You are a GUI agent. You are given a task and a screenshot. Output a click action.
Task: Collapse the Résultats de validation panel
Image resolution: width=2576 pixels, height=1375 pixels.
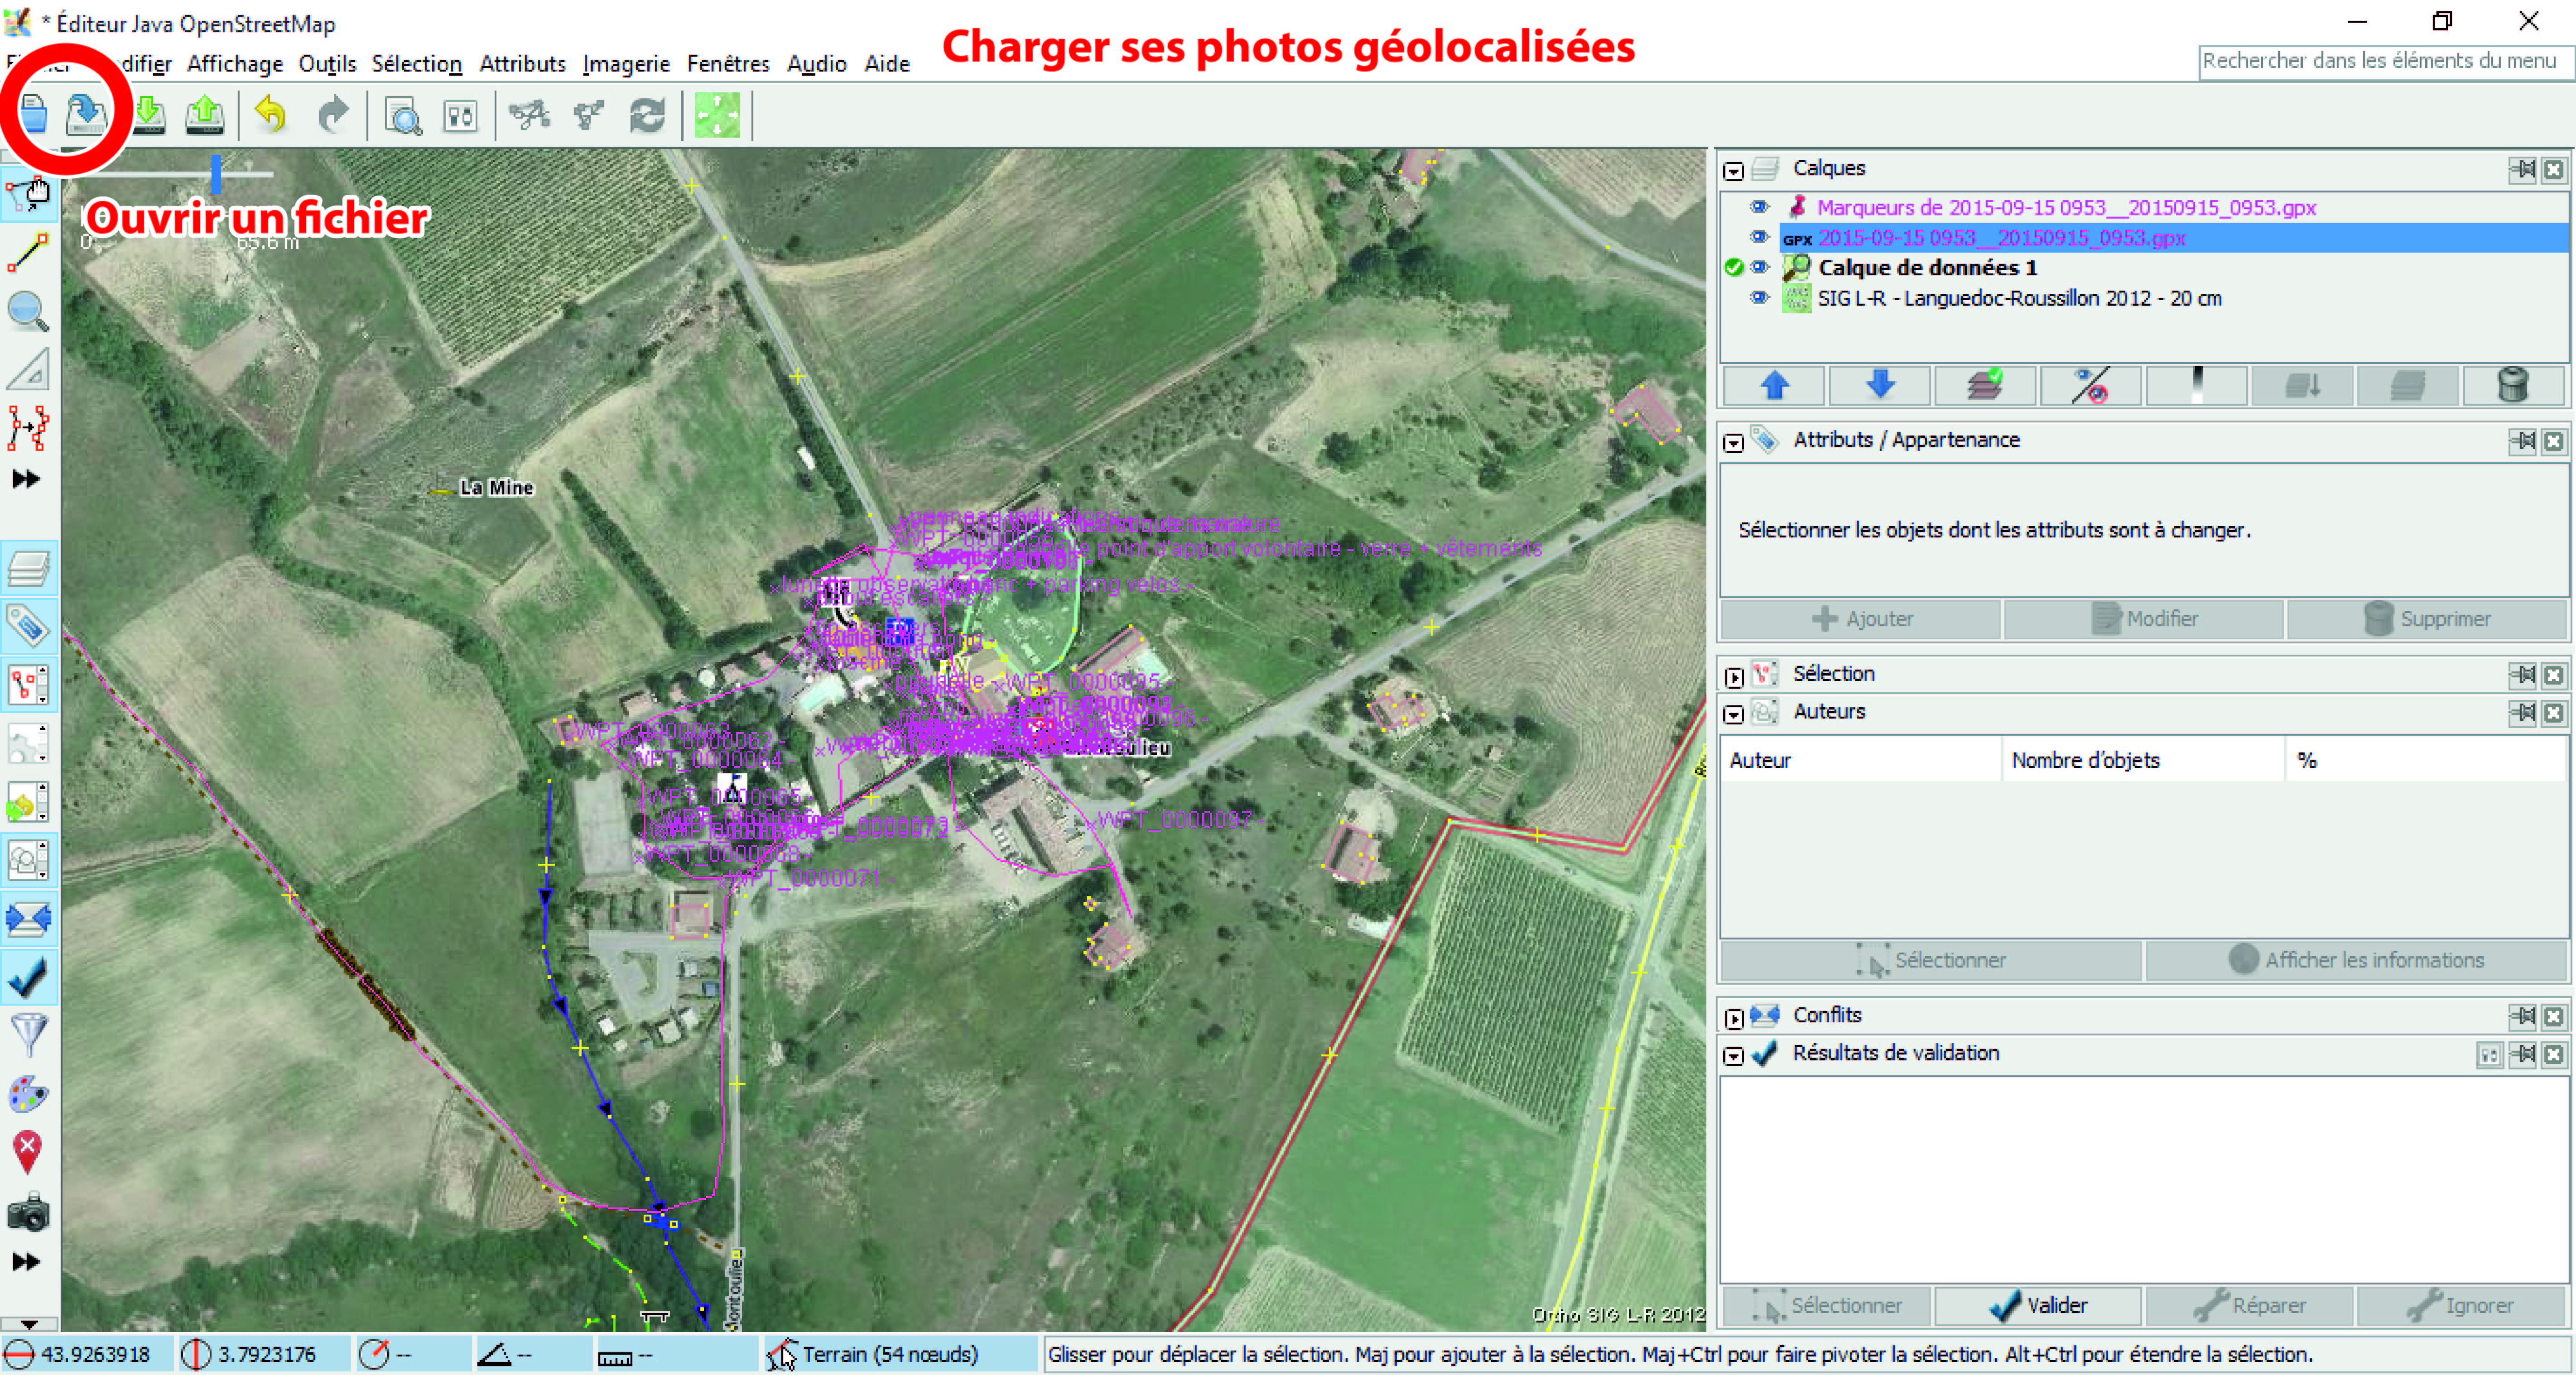1733,1056
